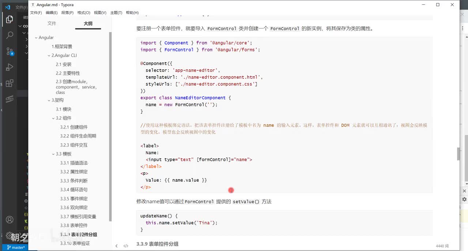This screenshot has height=251, width=468.
Task: Collapse the 2.Angular CLI outline section
Action: pos(49,55)
